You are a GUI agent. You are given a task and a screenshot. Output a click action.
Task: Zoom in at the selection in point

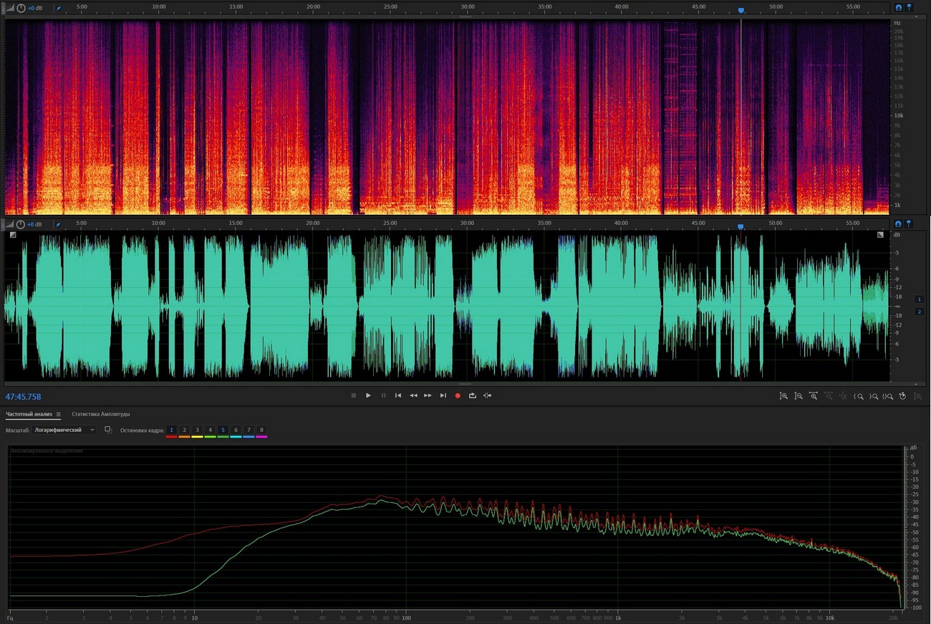(x=859, y=395)
